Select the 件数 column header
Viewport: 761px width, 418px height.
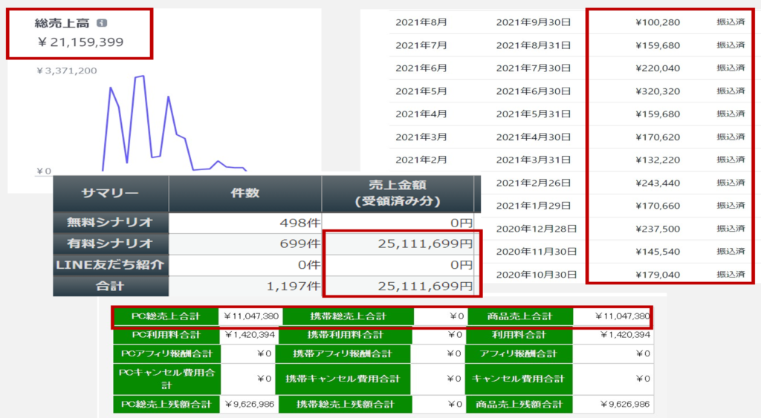[x=245, y=193]
